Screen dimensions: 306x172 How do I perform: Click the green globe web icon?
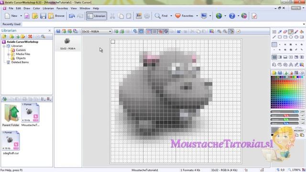(219, 16)
